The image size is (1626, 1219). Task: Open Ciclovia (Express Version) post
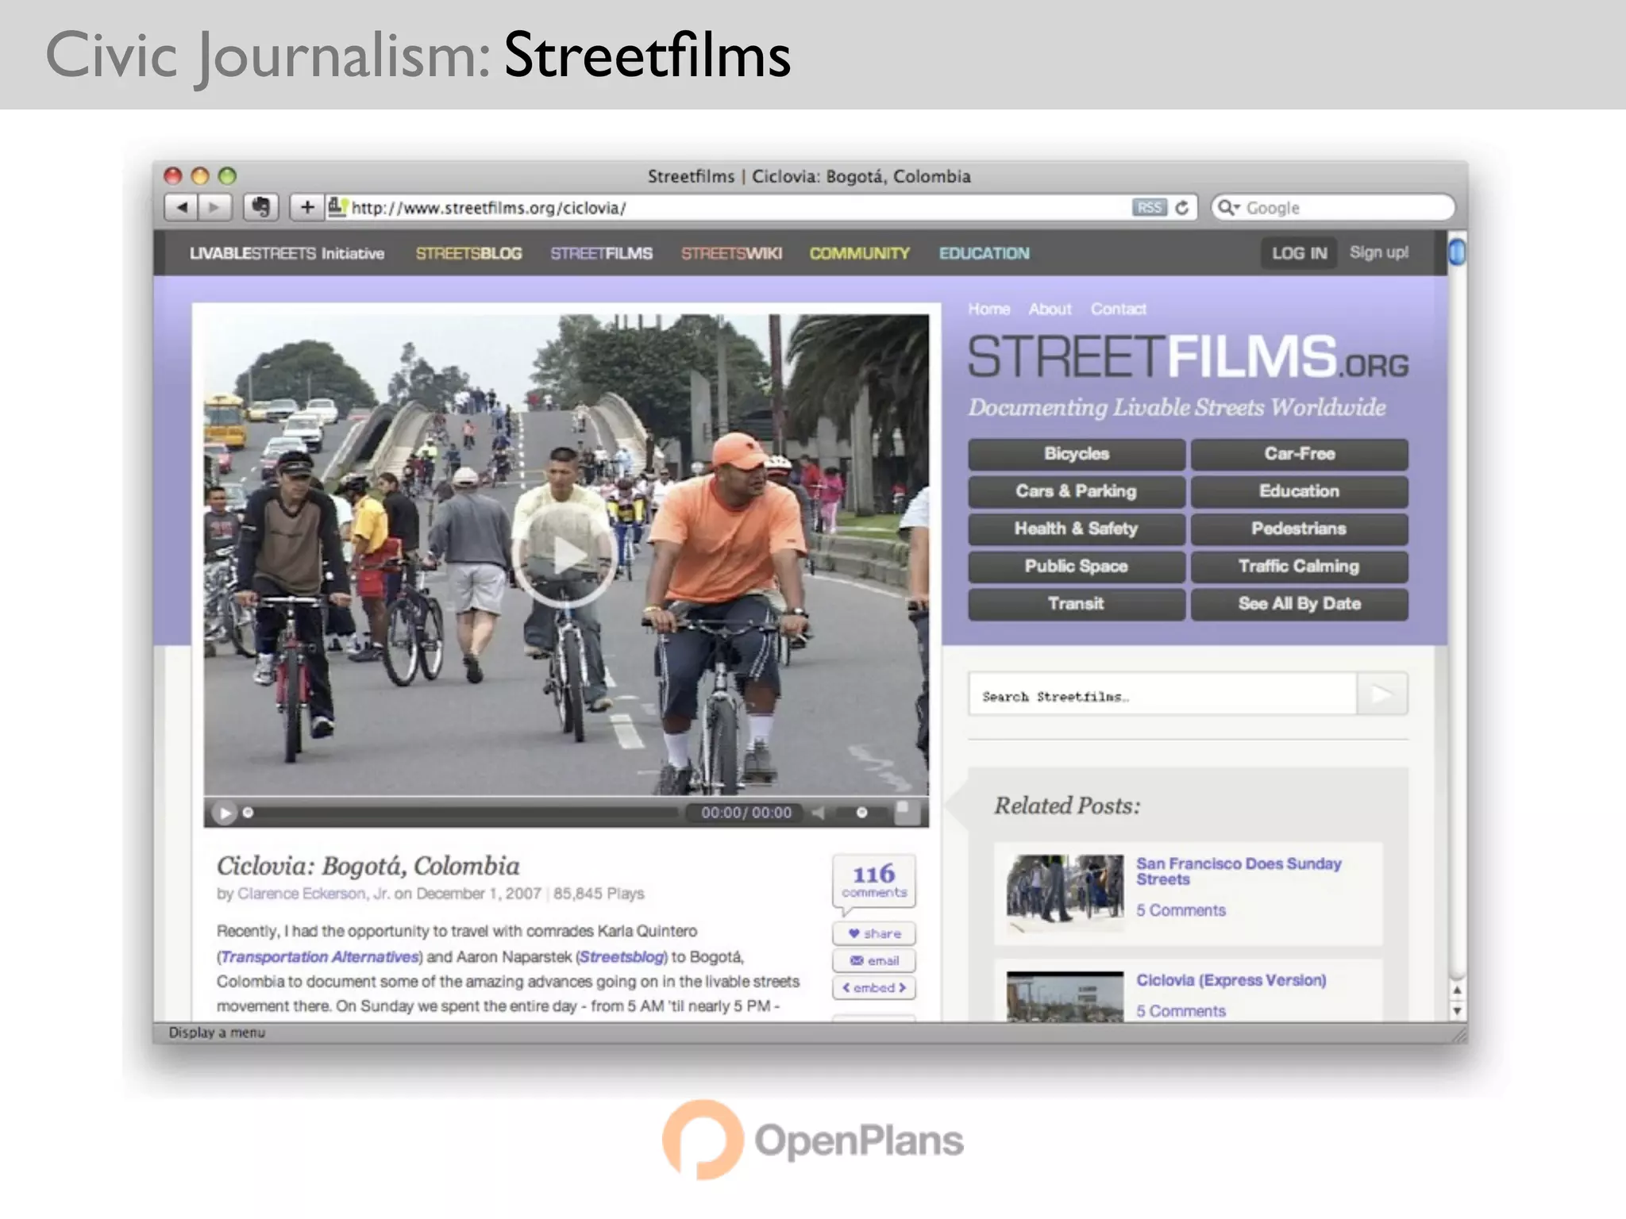pos(1231,980)
